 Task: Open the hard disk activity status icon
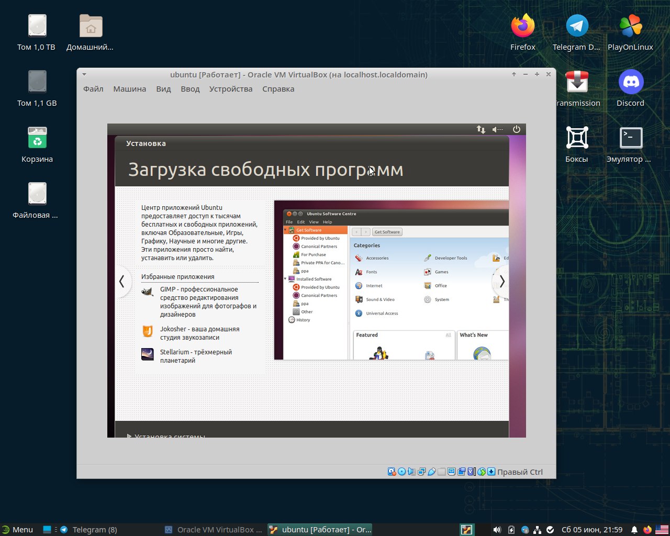[392, 472]
